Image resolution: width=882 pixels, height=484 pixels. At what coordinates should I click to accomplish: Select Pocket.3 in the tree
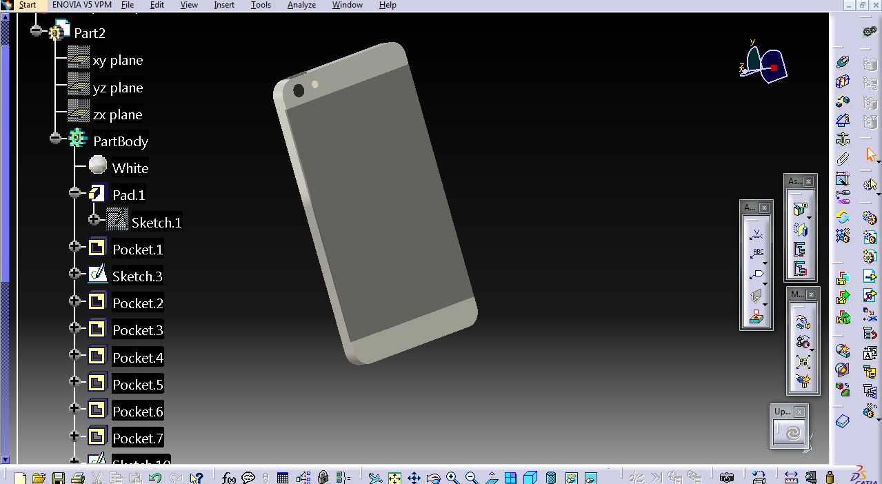[x=138, y=330]
